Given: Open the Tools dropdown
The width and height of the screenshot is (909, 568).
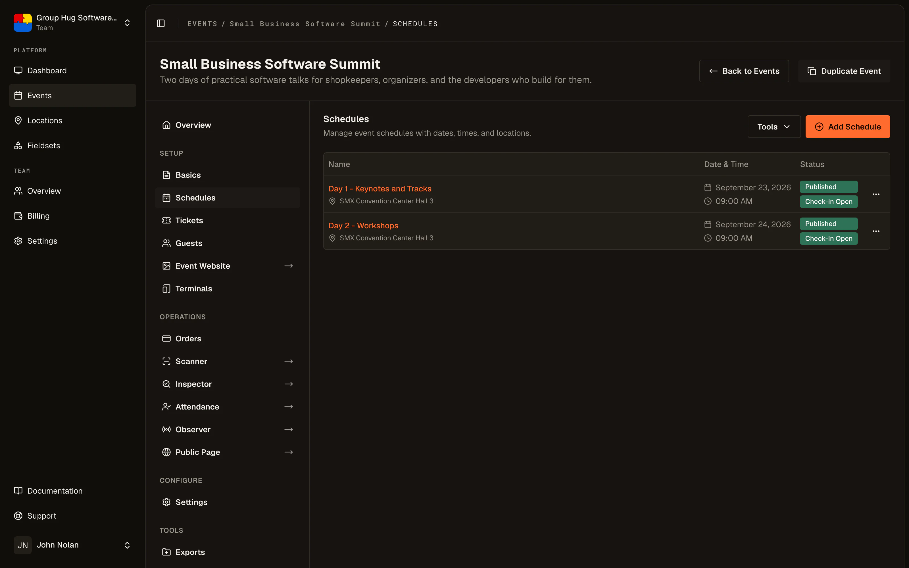Looking at the screenshot, I should pos(774,127).
